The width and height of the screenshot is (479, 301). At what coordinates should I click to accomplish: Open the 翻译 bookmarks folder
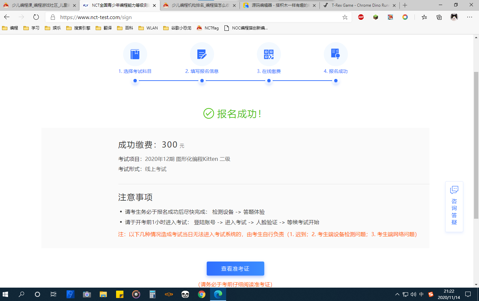tap(104, 28)
